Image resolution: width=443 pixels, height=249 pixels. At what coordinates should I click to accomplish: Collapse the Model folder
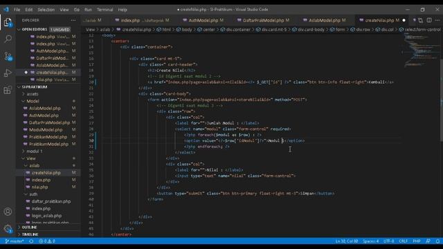click(33, 101)
